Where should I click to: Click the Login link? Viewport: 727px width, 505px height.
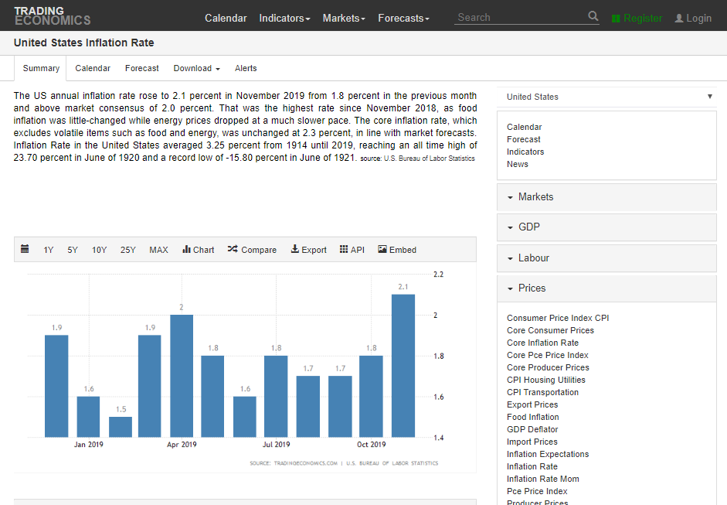pos(693,18)
